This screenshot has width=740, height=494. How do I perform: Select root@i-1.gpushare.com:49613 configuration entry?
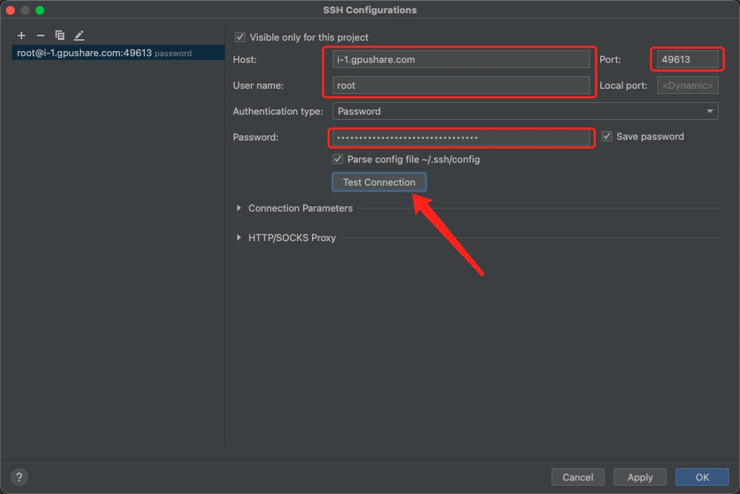pos(118,53)
